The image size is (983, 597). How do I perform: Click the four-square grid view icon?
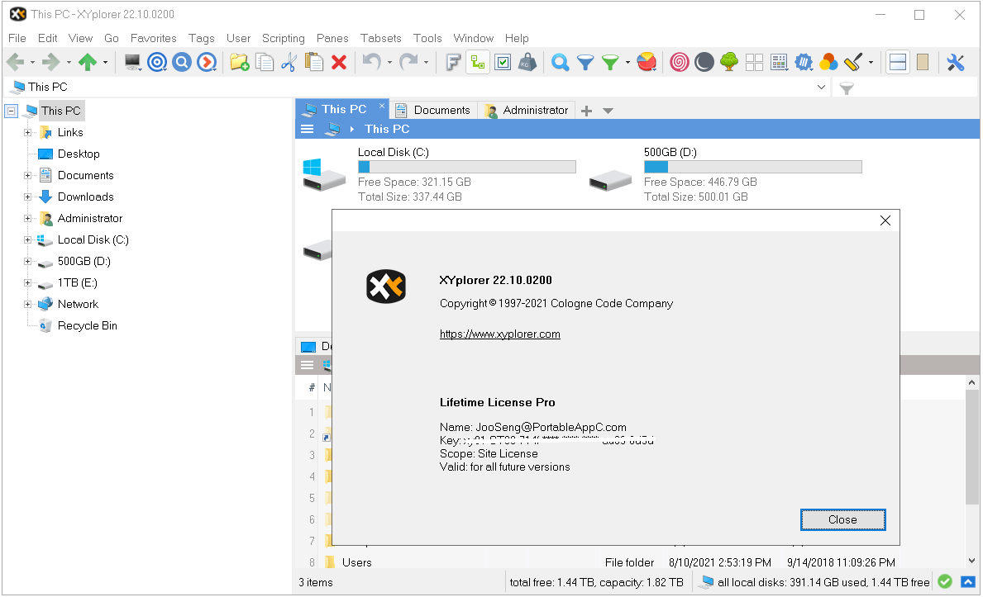coord(754,62)
